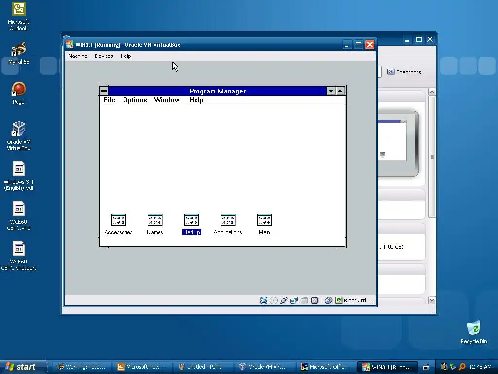The width and height of the screenshot is (498, 374).
Task: Switch to Microsoft Office taskbar button
Action: tap(325, 367)
